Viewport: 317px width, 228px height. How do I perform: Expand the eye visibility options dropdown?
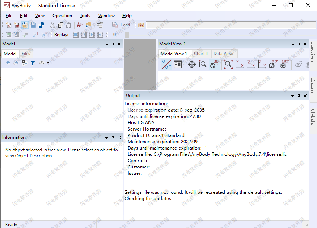click(x=48, y=63)
